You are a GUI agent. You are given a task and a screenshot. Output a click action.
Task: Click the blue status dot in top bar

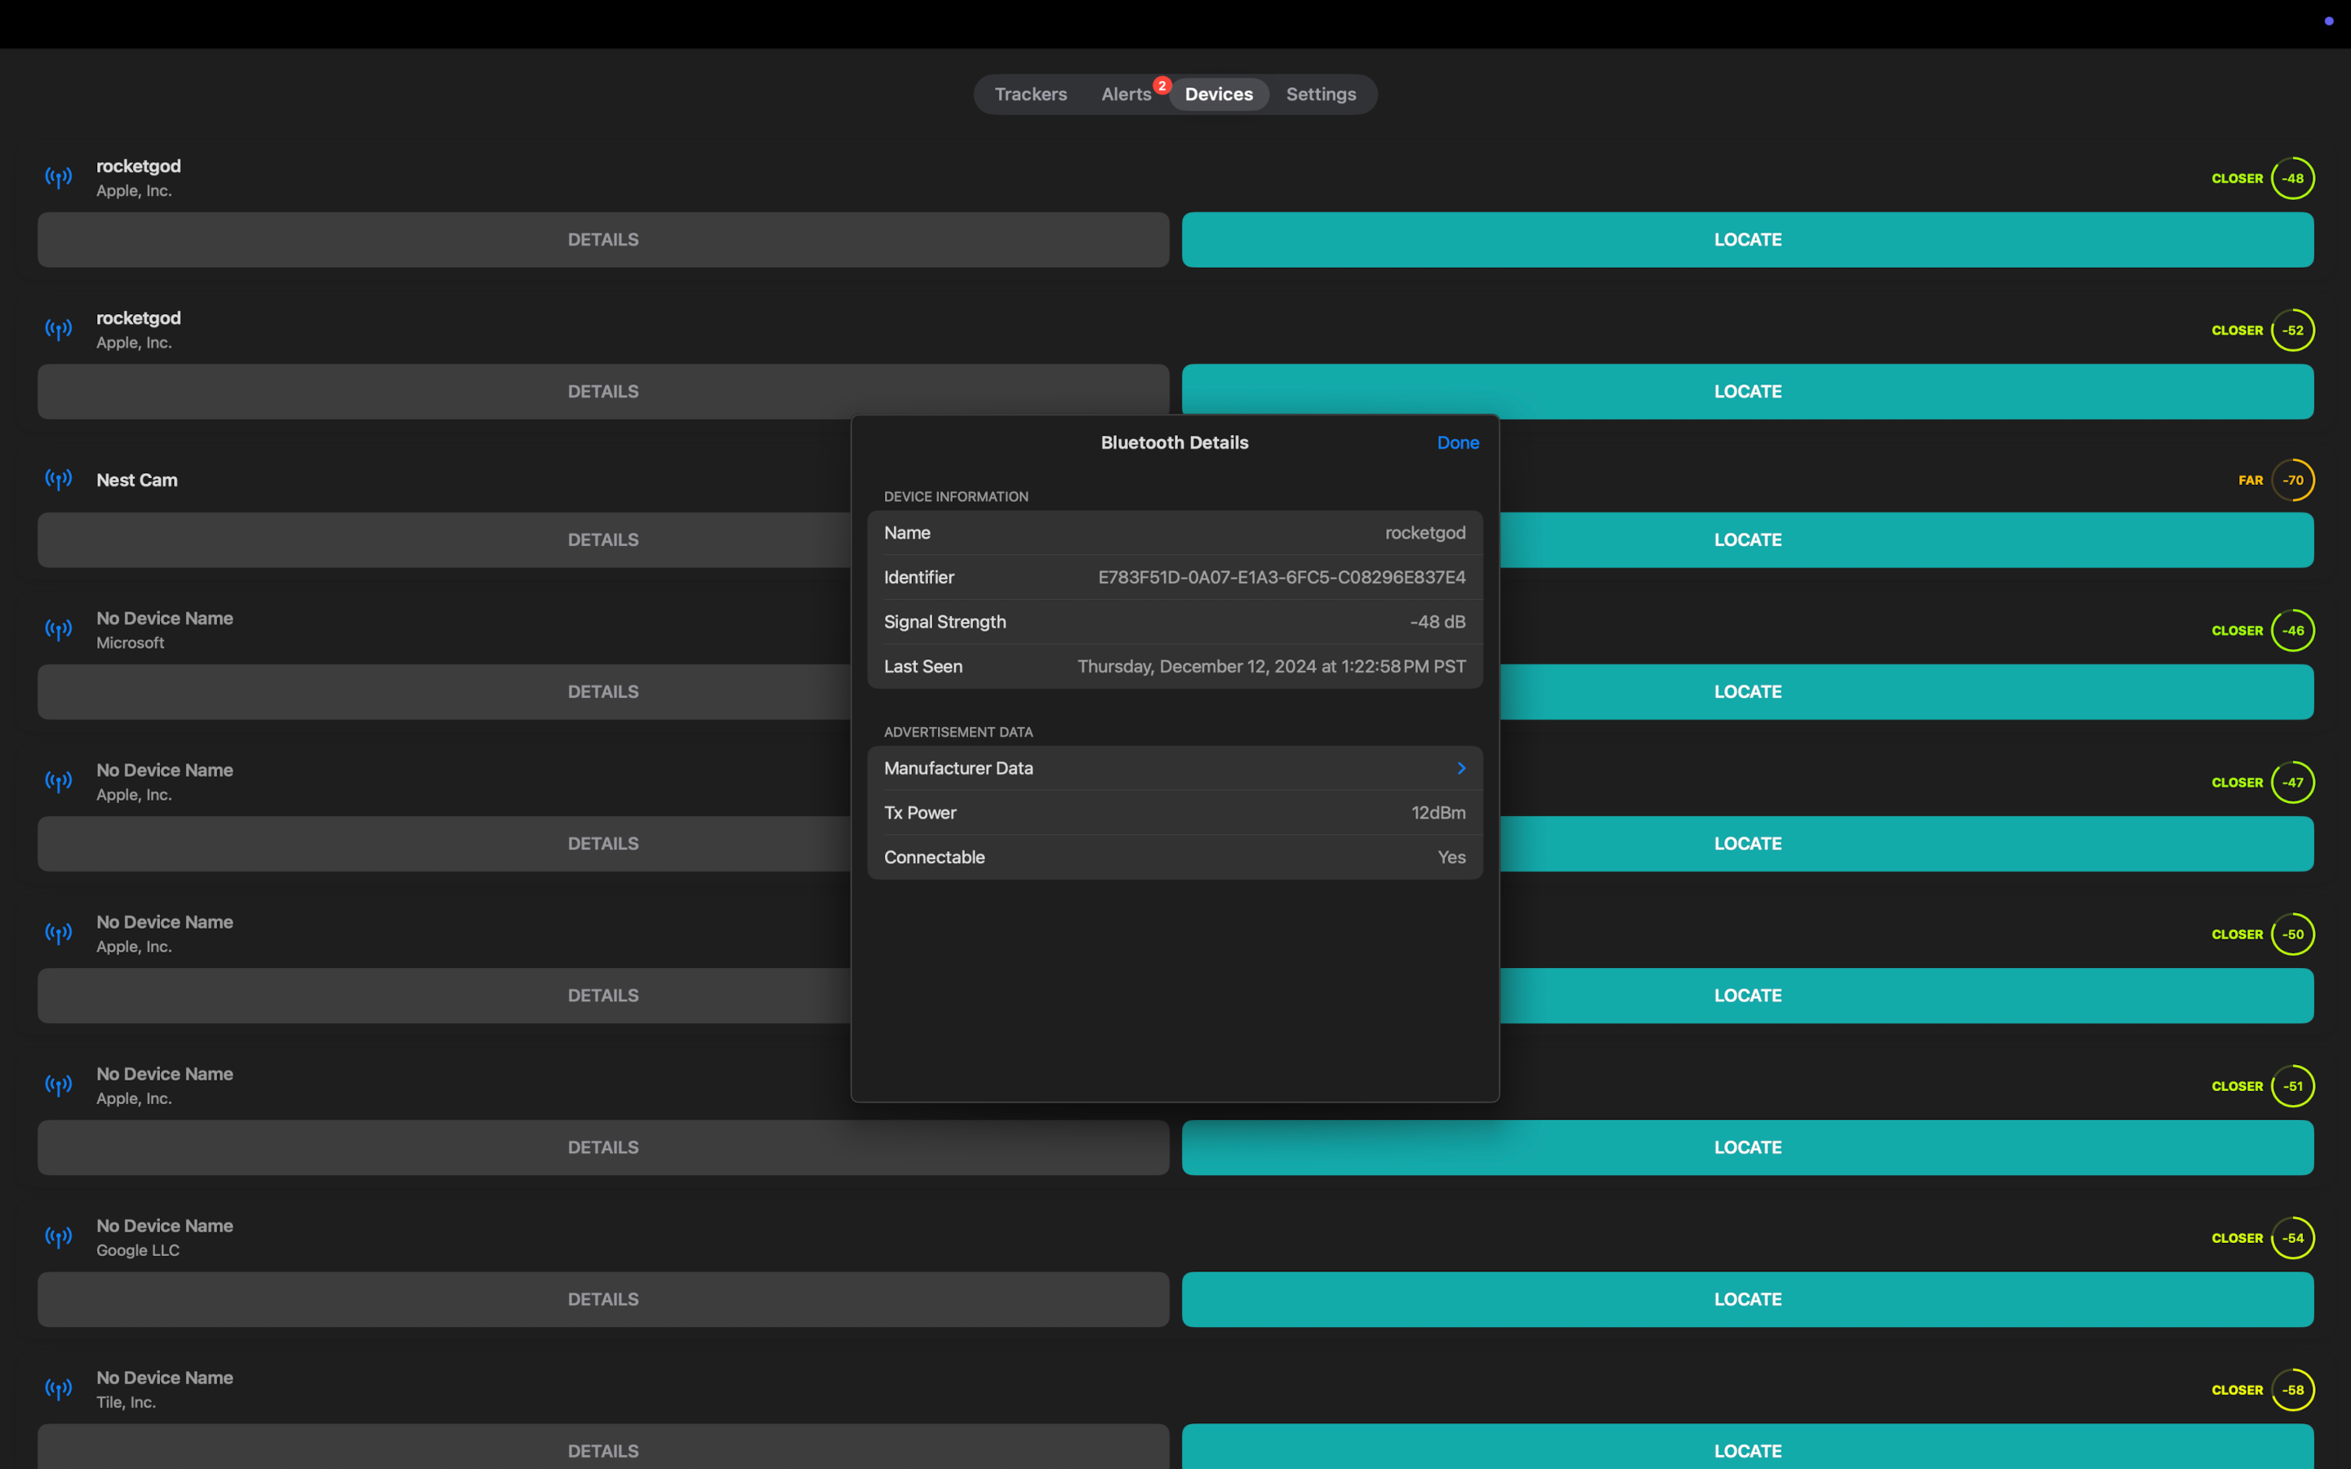(x=2329, y=21)
